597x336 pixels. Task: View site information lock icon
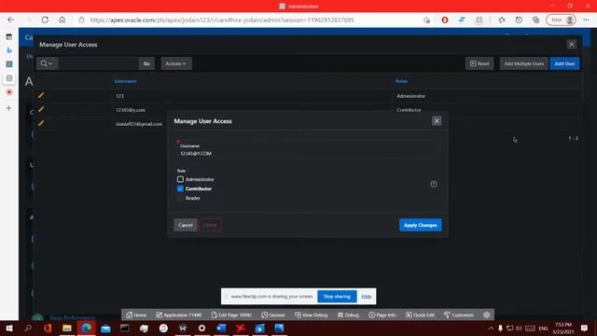81,20
